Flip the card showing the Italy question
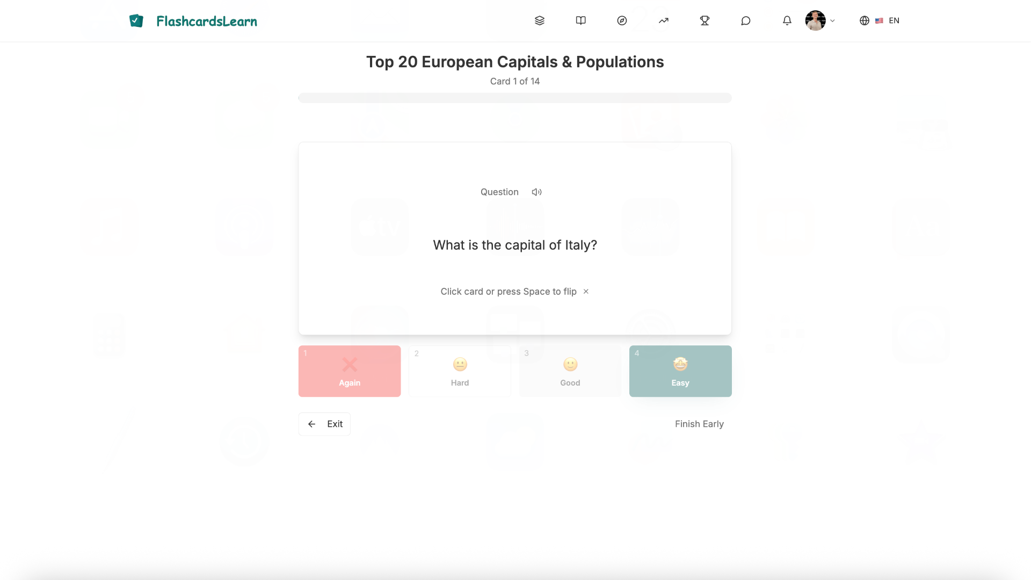Image resolution: width=1031 pixels, height=580 pixels. (x=515, y=238)
